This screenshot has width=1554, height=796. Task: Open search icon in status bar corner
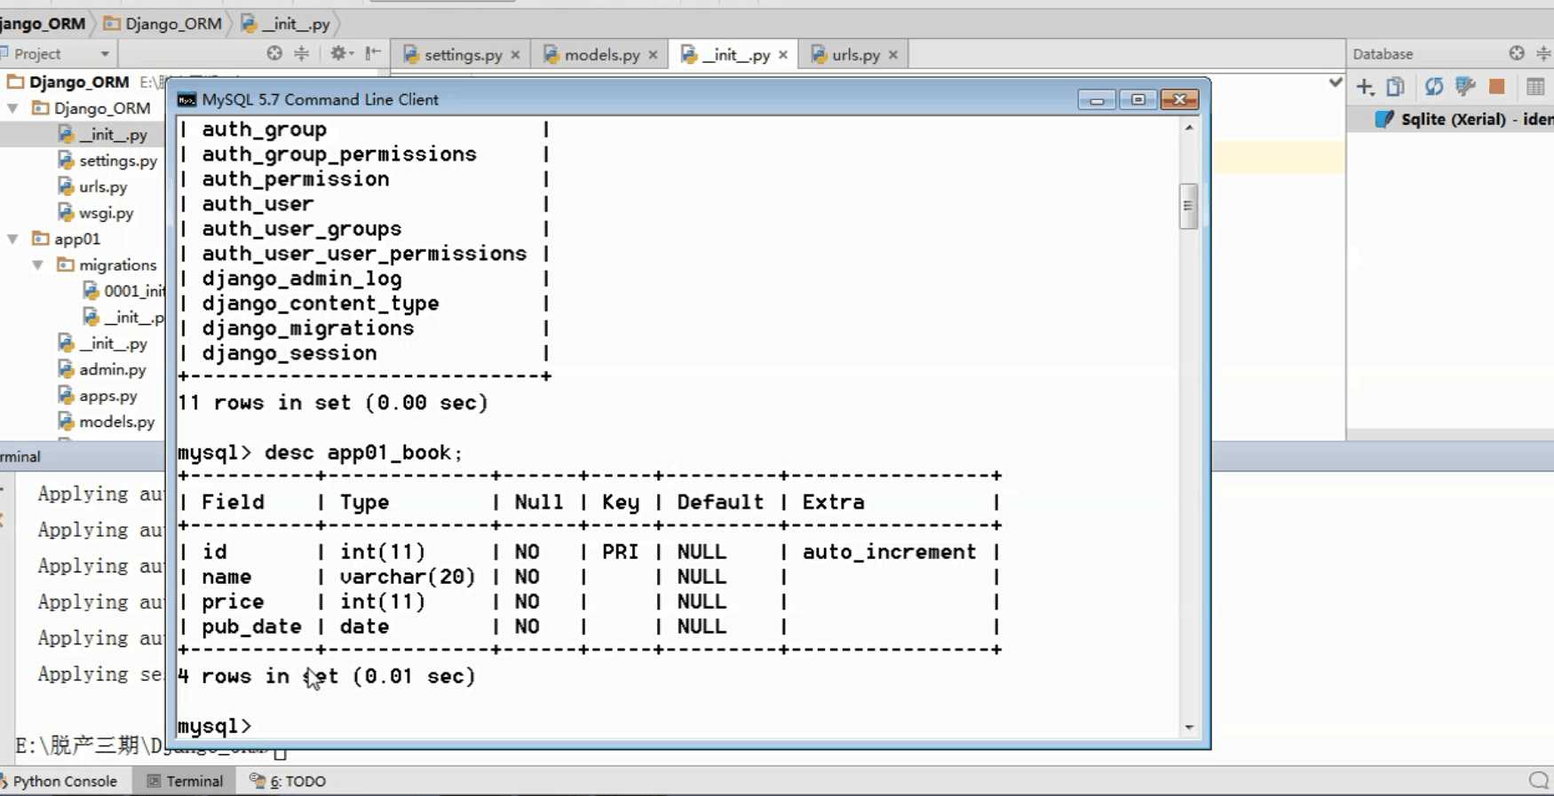[x=1539, y=780]
